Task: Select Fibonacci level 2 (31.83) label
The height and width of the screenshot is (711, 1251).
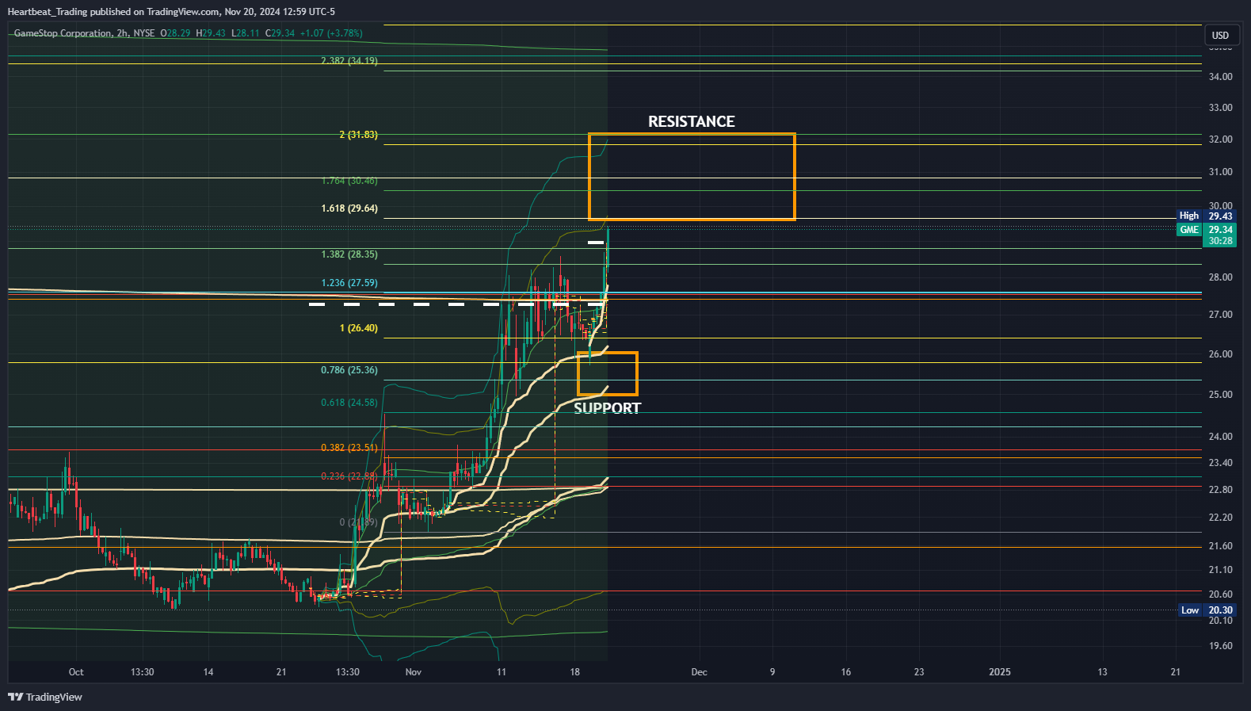Action: [359, 134]
